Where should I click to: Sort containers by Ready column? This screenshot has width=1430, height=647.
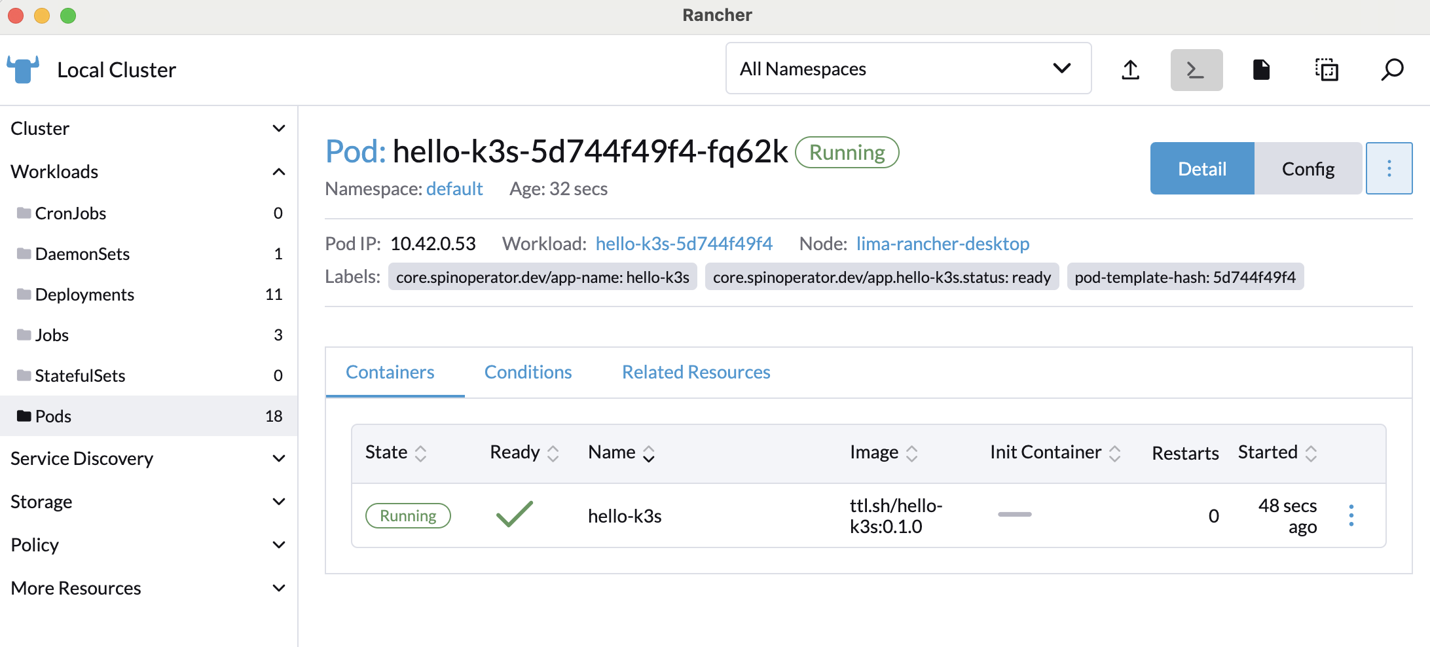pos(524,453)
